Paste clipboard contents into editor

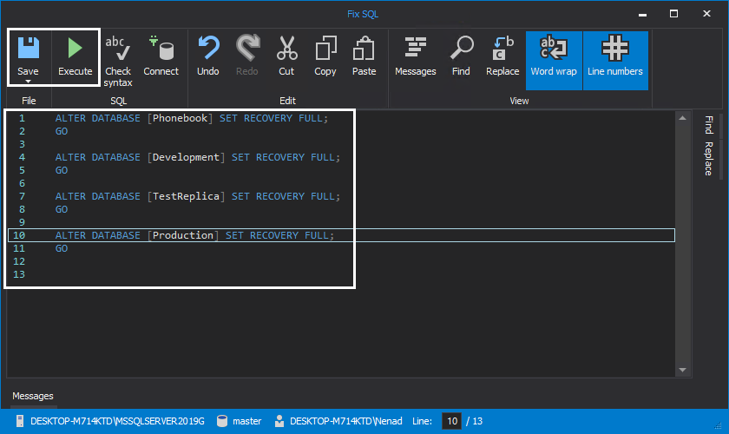click(x=364, y=56)
